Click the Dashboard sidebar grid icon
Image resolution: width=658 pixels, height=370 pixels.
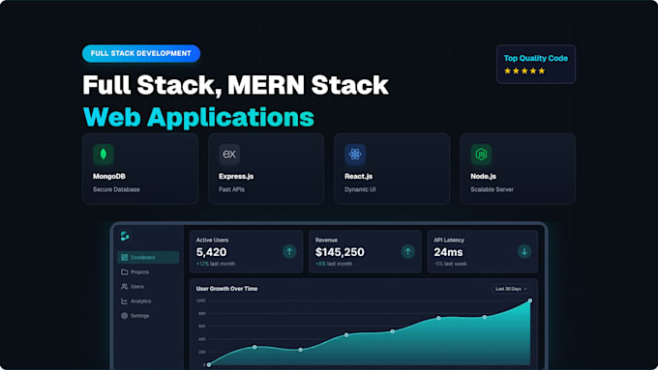[x=124, y=257]
